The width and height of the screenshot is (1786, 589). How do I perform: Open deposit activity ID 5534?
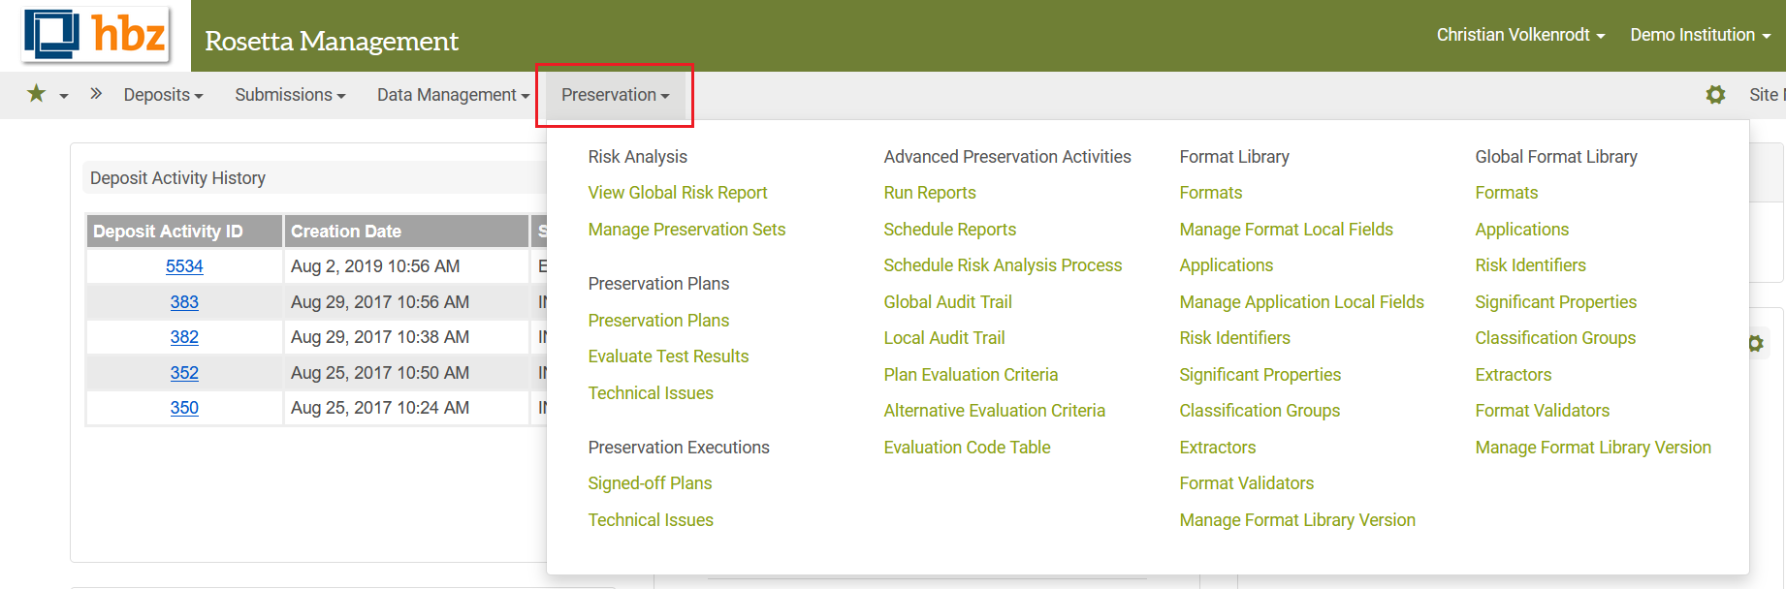(184, 266)
